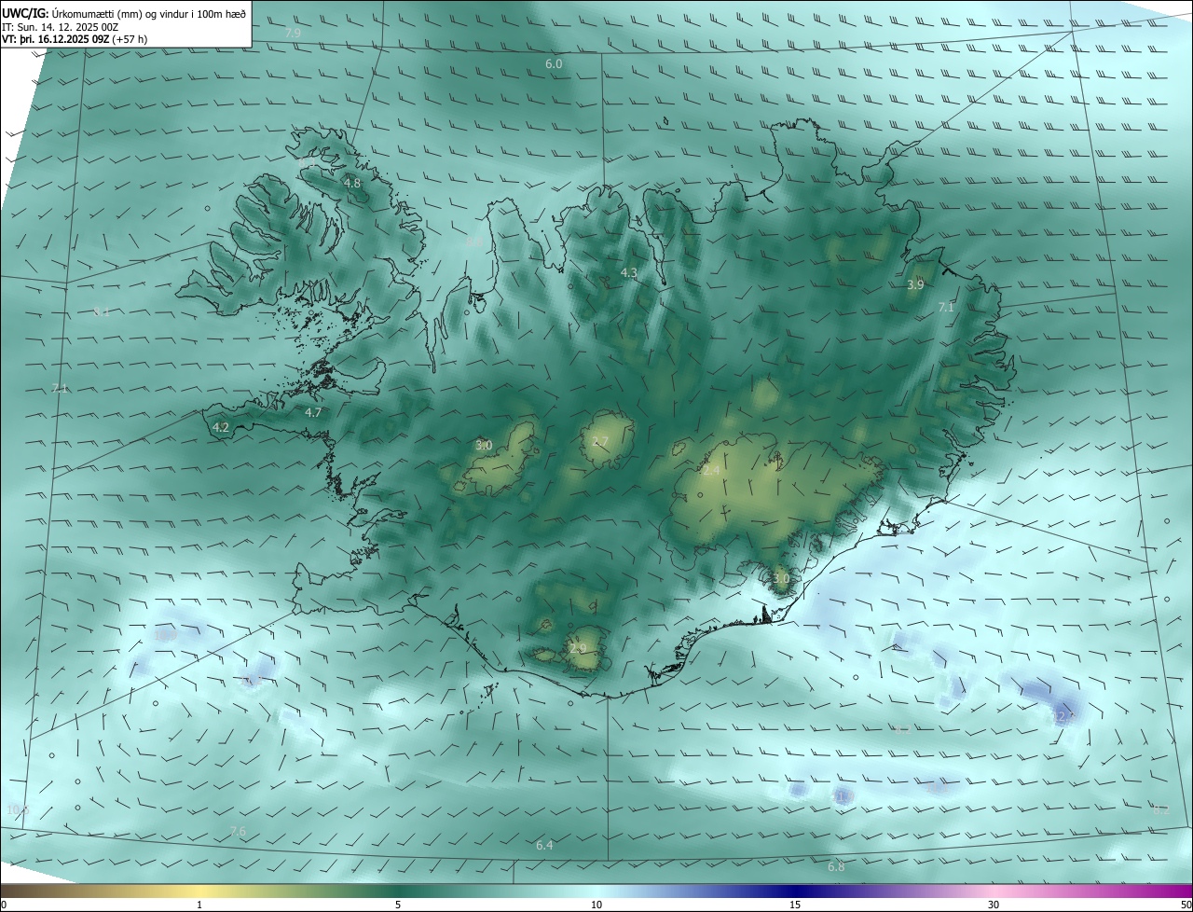
Task: Click the 50 label on the color scale
Action: click(x=1185, y=905)
